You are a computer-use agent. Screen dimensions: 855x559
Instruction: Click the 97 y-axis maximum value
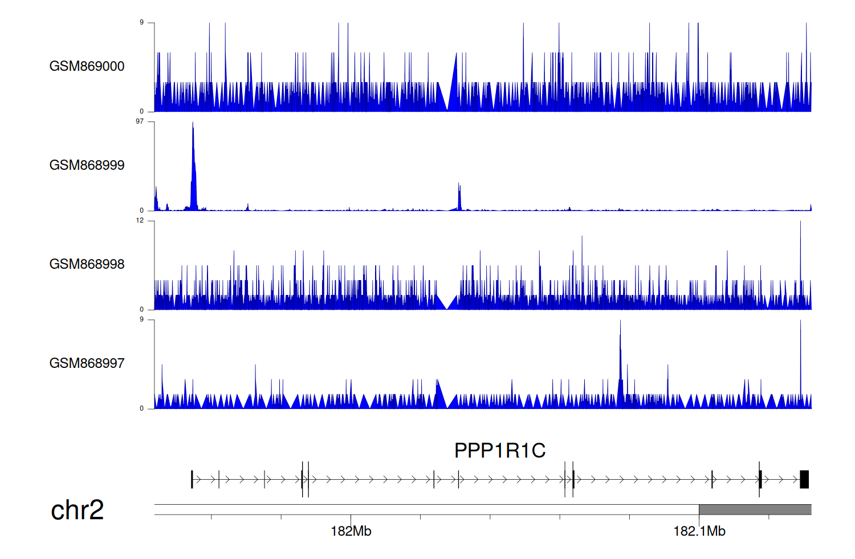pyautogui.click(x=140, y=121)
